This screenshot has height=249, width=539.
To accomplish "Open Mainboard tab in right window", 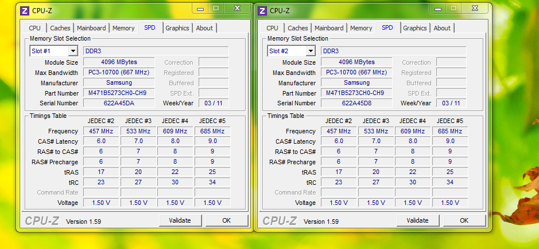I will pos(329,28).
